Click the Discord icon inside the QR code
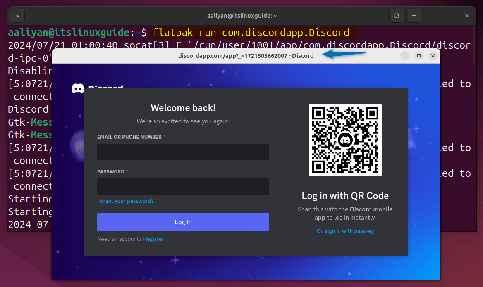 pyautogui.click(x=345, y=140)
